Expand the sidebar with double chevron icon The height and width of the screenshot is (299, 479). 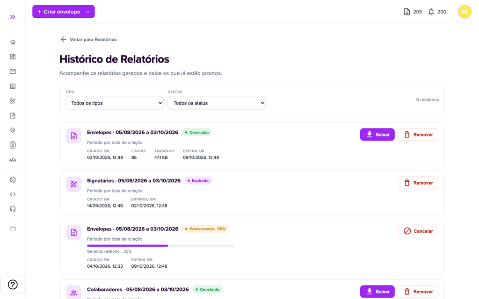tap(13, 17)
